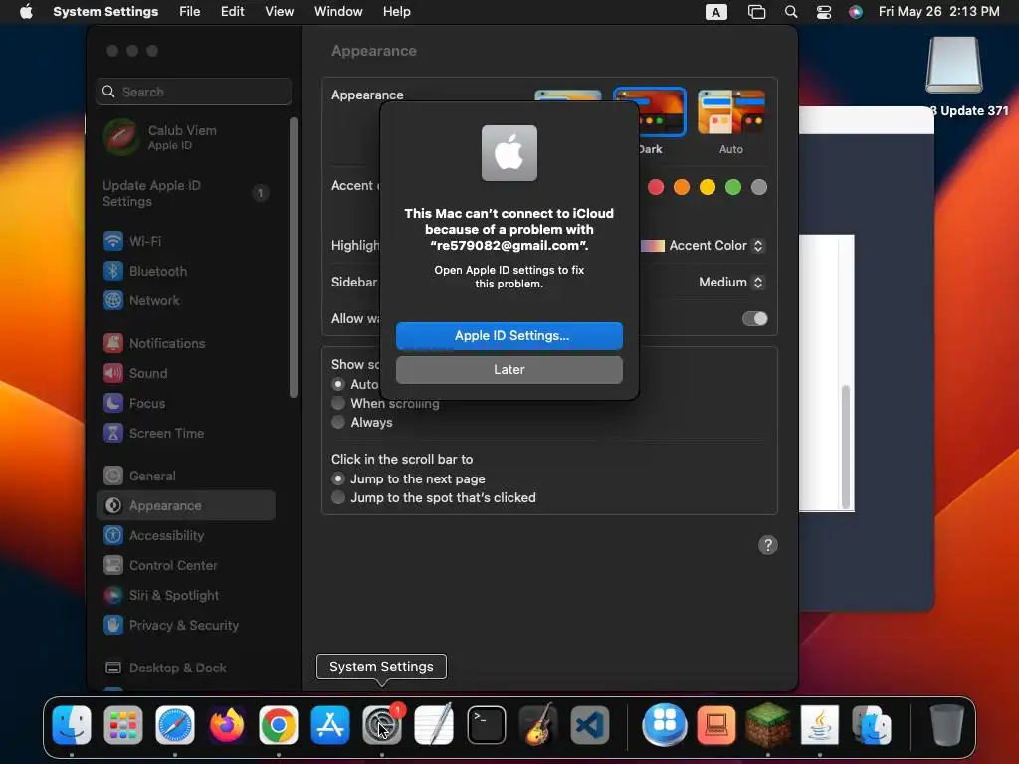The width and height of the screenshot is (1019, 764).
Task: Toggle the wallpaper tinting switch
Action: pyautogui.click(x=754, y=319)
